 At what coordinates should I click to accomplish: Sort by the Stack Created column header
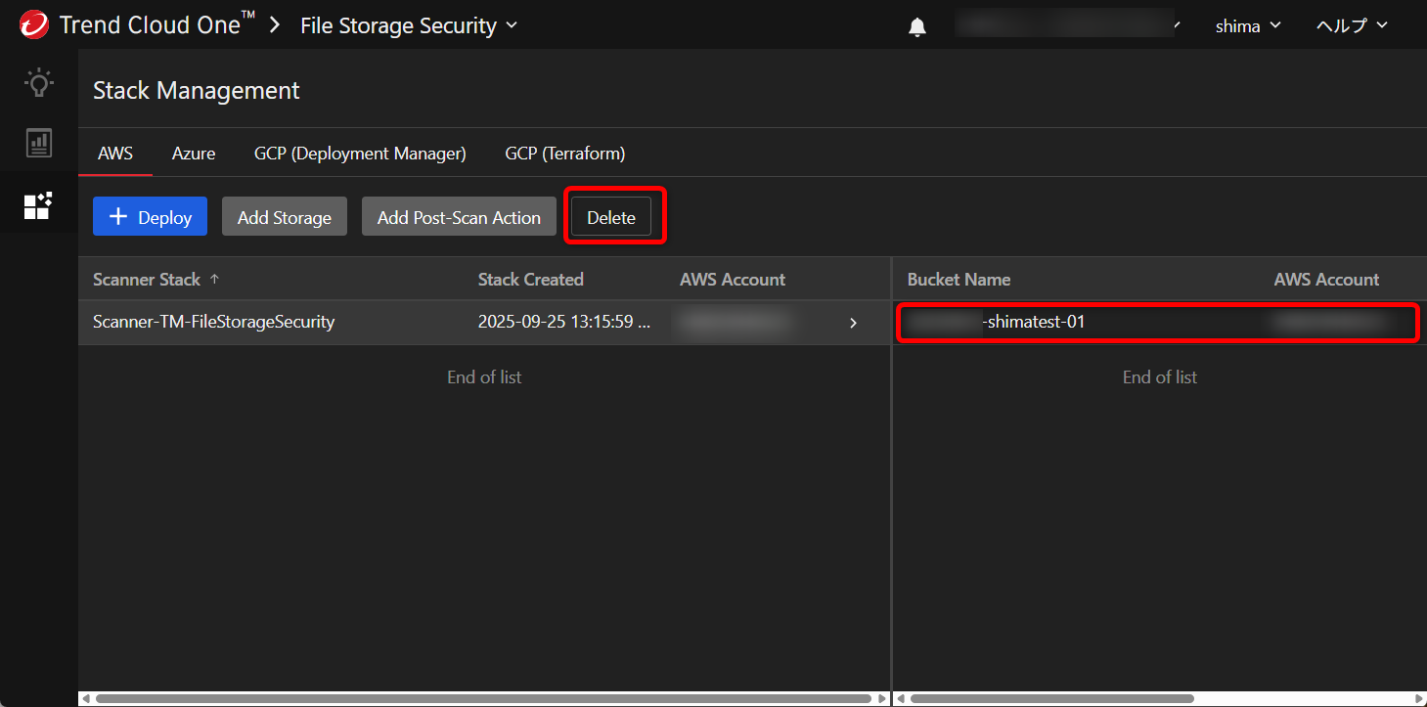(530, 280)
